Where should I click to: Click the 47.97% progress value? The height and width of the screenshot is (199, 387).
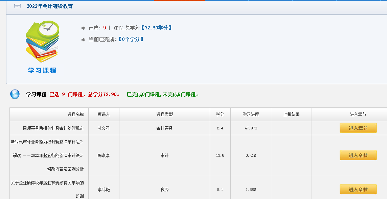point(251,128)
